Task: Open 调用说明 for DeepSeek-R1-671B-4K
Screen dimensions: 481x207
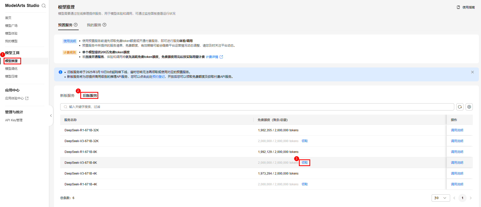Action: [x=457, y=184]
